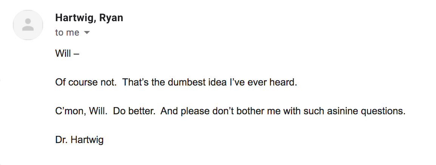Click the sender's default profile avatar

tap(28, 25)
